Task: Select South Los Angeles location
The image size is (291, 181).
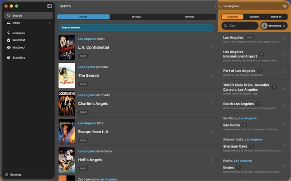Action: [238, 104]
